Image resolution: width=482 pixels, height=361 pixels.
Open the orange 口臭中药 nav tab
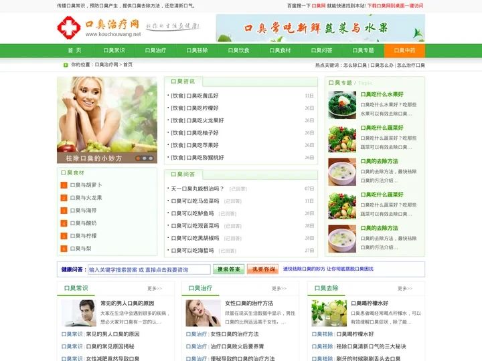point(404,51)
